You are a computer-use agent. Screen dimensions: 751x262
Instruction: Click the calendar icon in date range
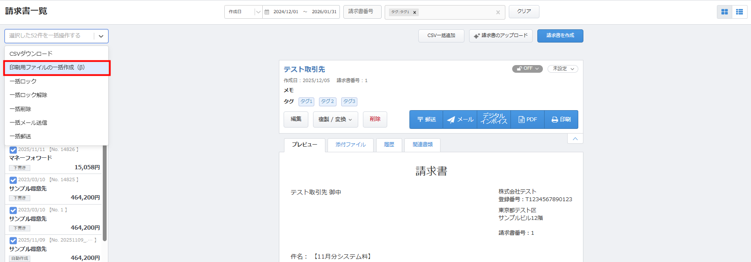(267, 12)
